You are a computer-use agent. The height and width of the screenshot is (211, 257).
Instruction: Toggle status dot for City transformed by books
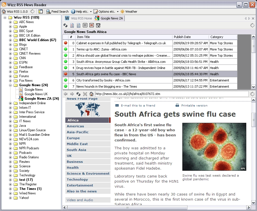click(66, 80)
